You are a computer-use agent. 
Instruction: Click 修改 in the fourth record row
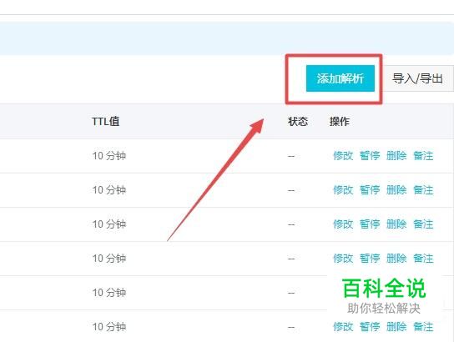coord(343,259)
